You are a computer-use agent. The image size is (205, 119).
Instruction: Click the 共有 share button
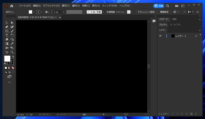tap(159, 6)
